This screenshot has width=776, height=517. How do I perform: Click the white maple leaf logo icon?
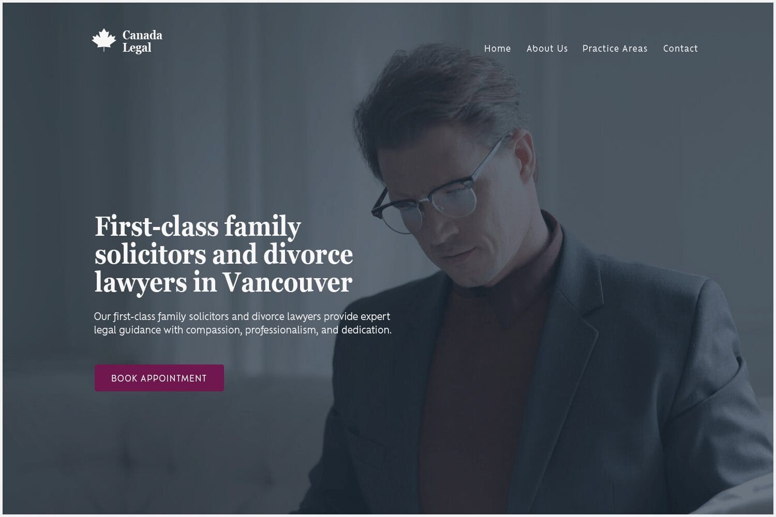pos(104,40)
